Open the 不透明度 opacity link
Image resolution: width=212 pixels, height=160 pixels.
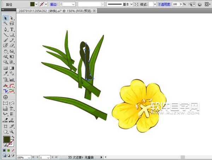165,4
